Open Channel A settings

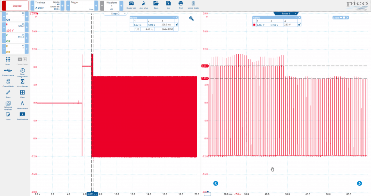15,16
